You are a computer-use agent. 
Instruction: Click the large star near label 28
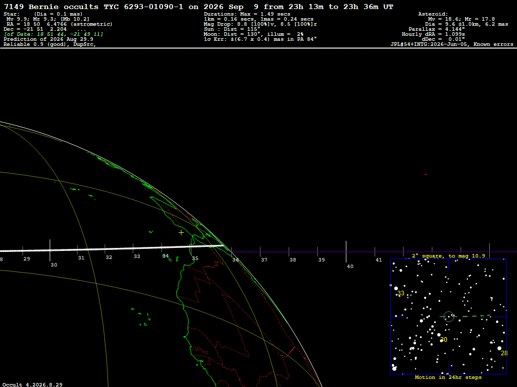(499, 348)
